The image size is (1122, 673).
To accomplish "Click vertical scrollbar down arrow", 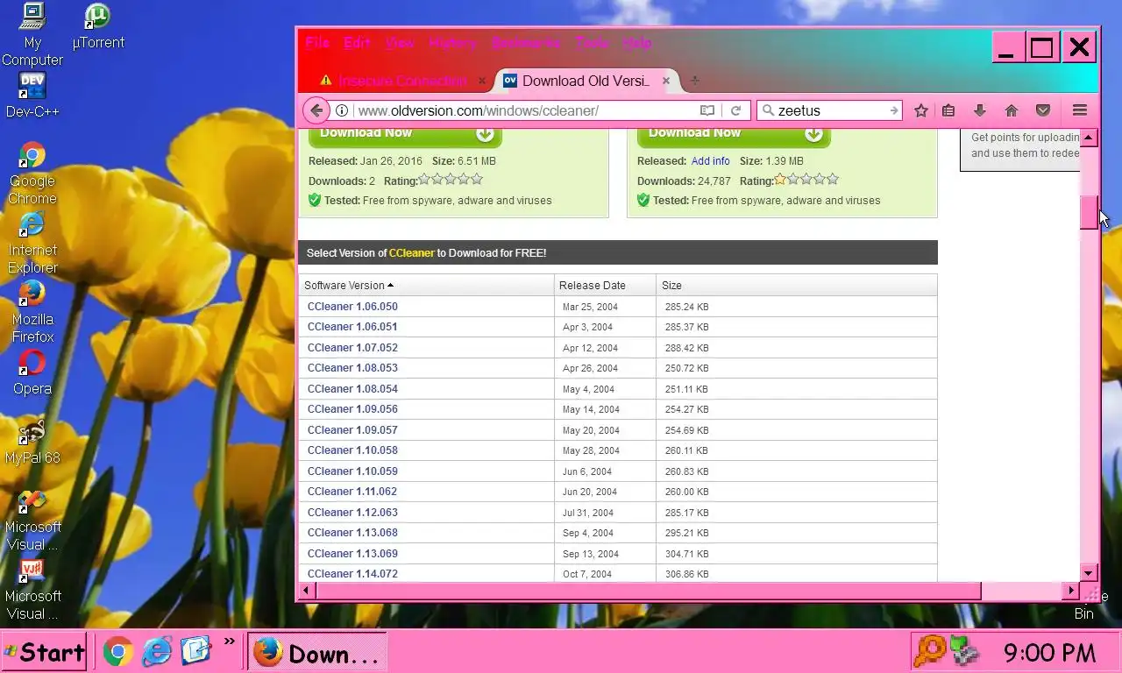I will (x=1089, y=573).
